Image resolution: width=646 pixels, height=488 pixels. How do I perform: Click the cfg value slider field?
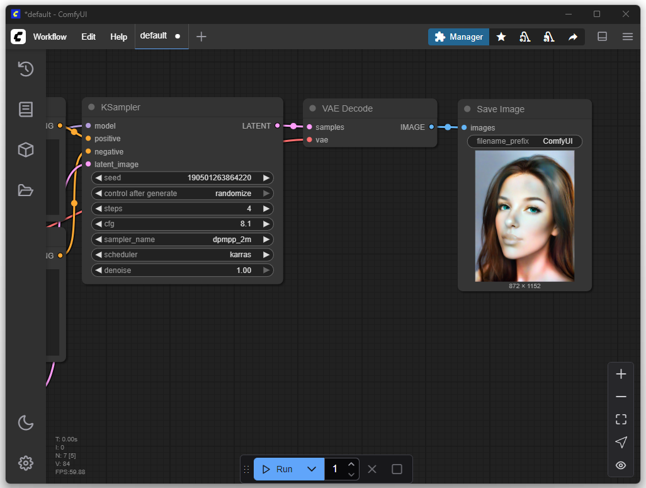pyautogui.click(x=183, y=224)
